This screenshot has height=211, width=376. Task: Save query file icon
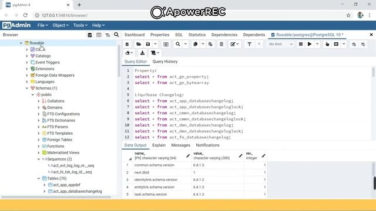pos(148,44)
